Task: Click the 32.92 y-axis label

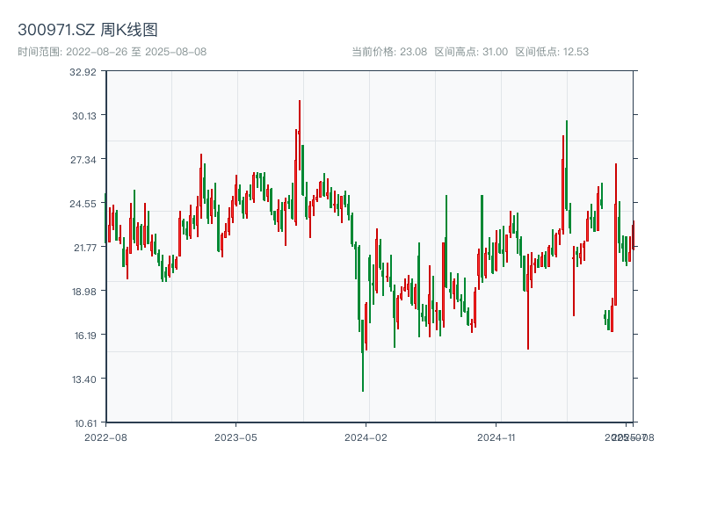Action: pos(83,72)
